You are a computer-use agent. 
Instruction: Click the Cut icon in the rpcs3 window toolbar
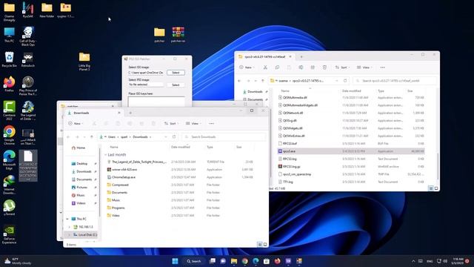click(x=265, y=67)
